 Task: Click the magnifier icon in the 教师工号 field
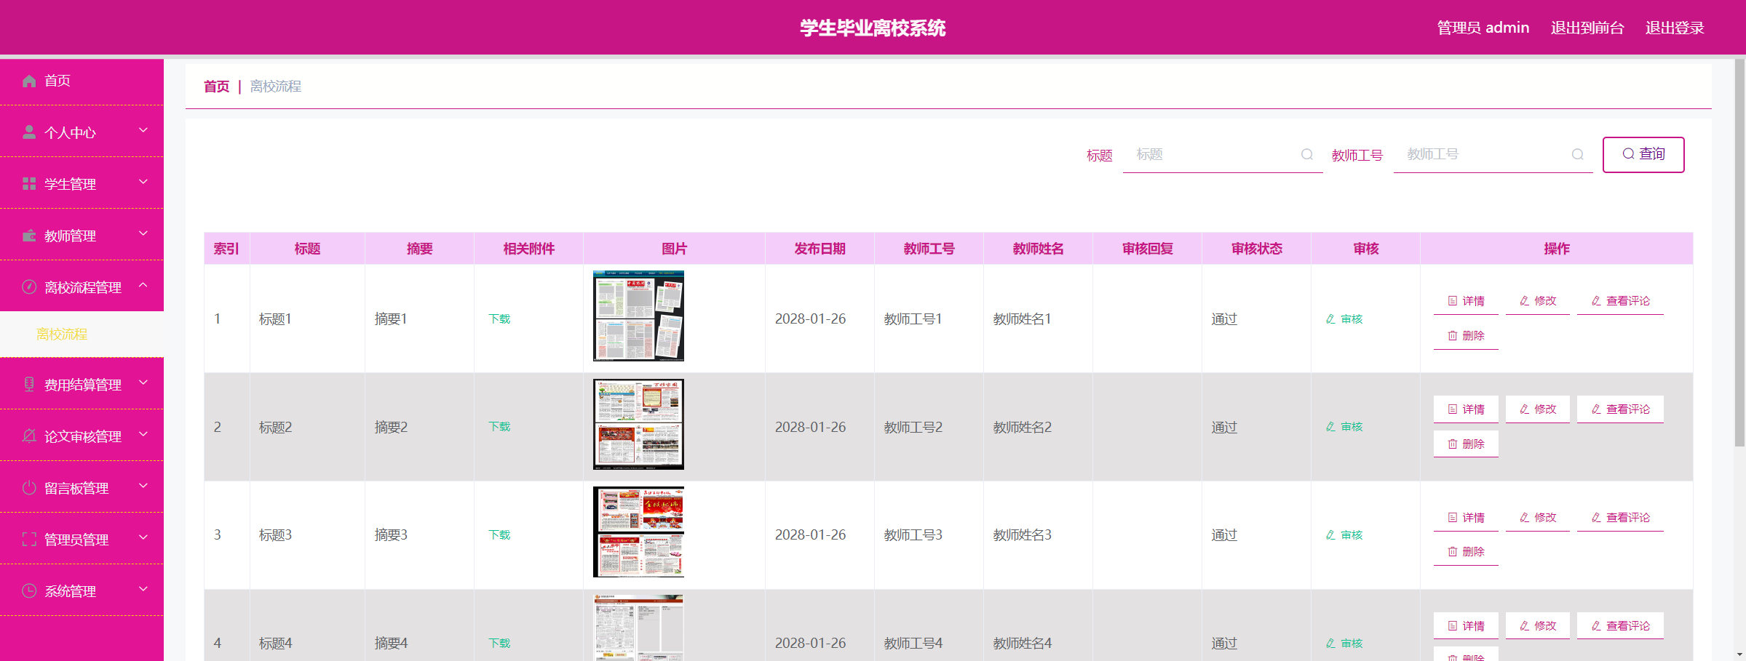click(x=1577, y=154)
